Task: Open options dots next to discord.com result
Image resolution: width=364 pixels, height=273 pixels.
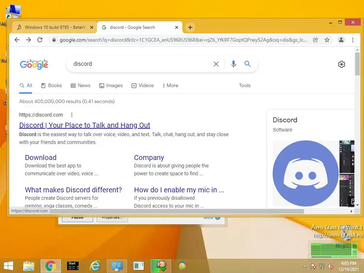Action: pos(72,115)
